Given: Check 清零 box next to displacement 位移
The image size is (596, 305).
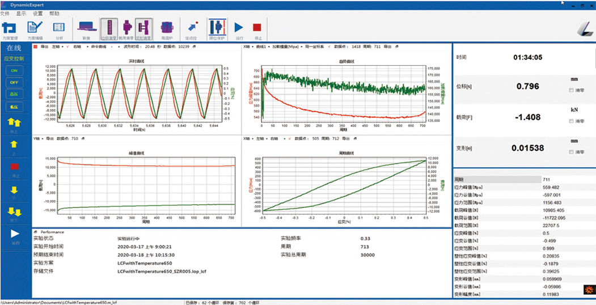Looking at the screenshot, I should [x=570, y=90].
